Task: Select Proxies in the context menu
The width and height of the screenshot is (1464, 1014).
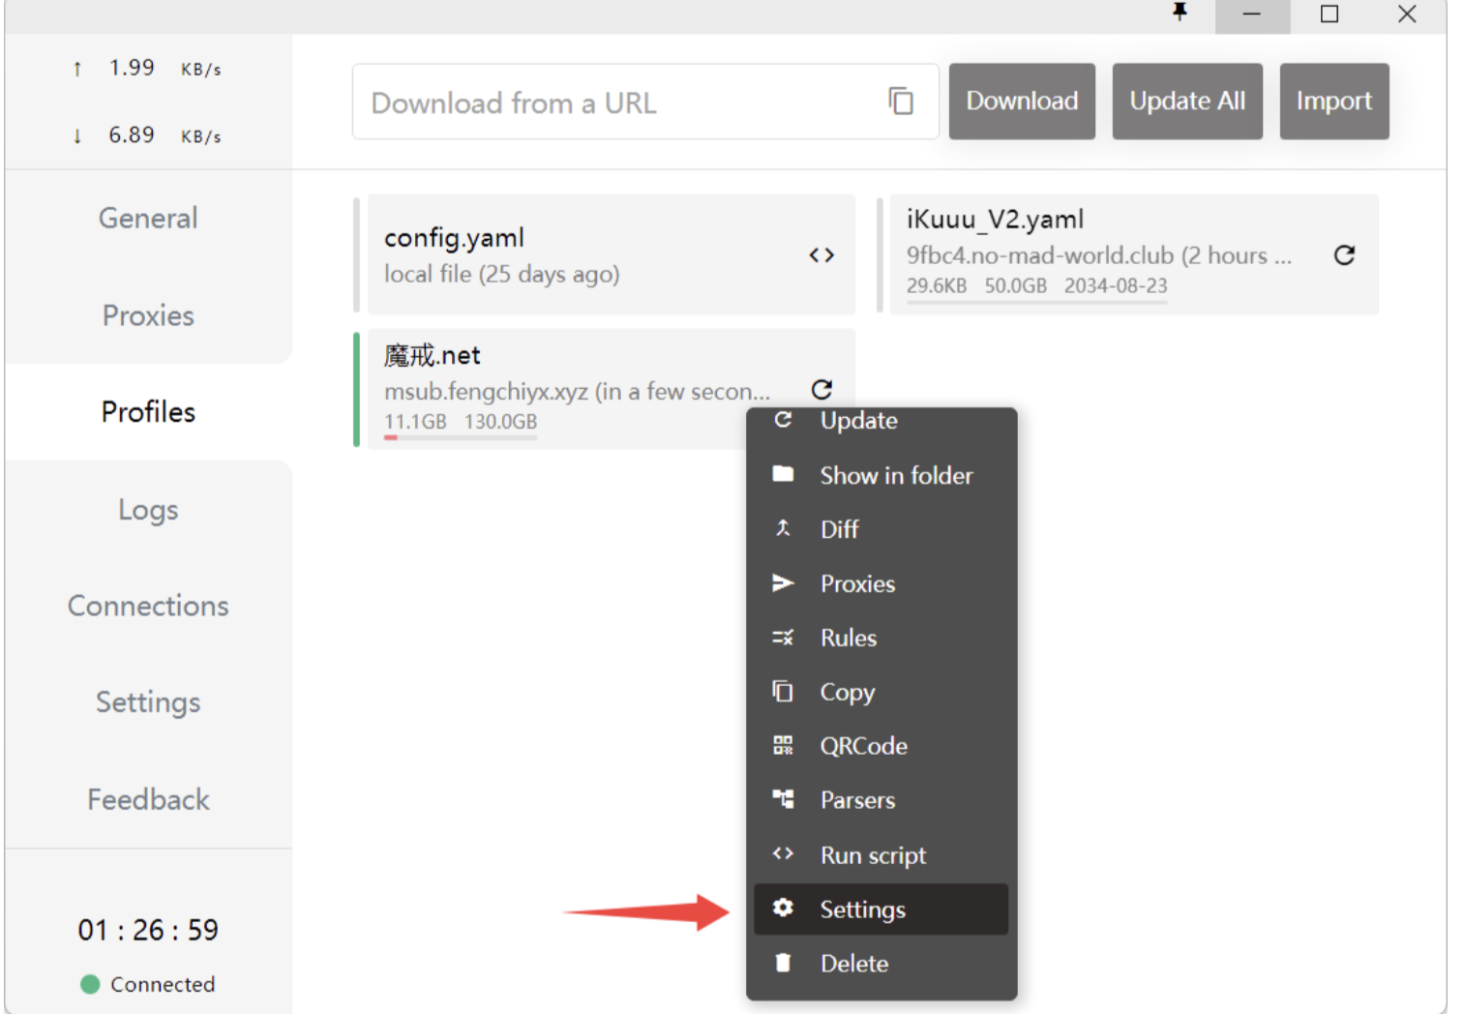Action: 881,583
